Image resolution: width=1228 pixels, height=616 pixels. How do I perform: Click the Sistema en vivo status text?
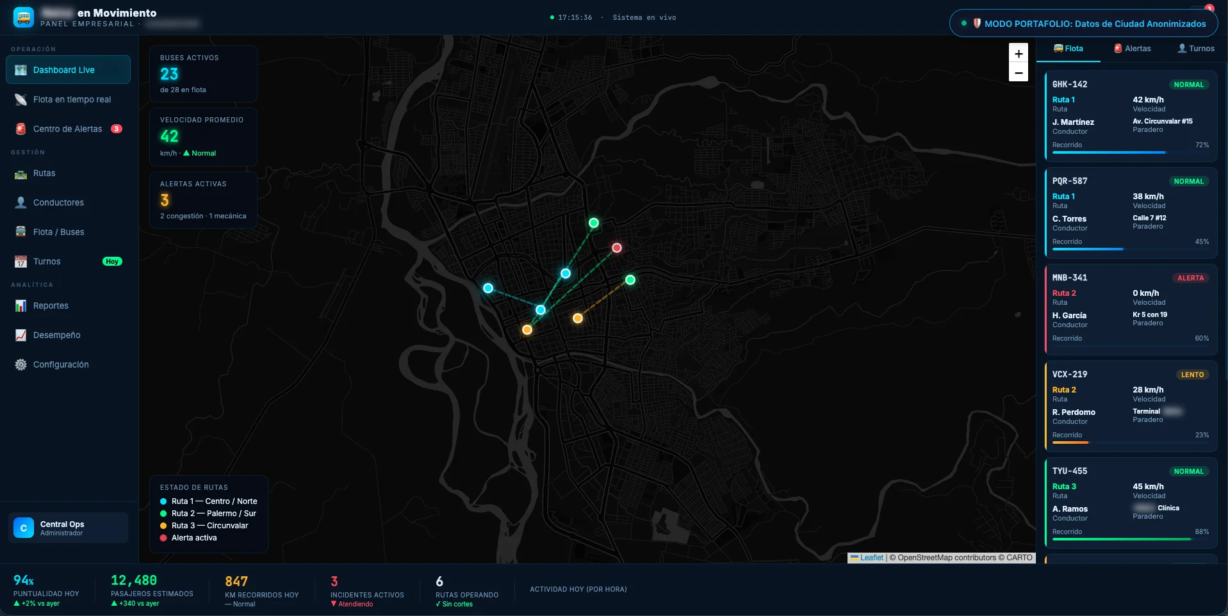[644, 17]
